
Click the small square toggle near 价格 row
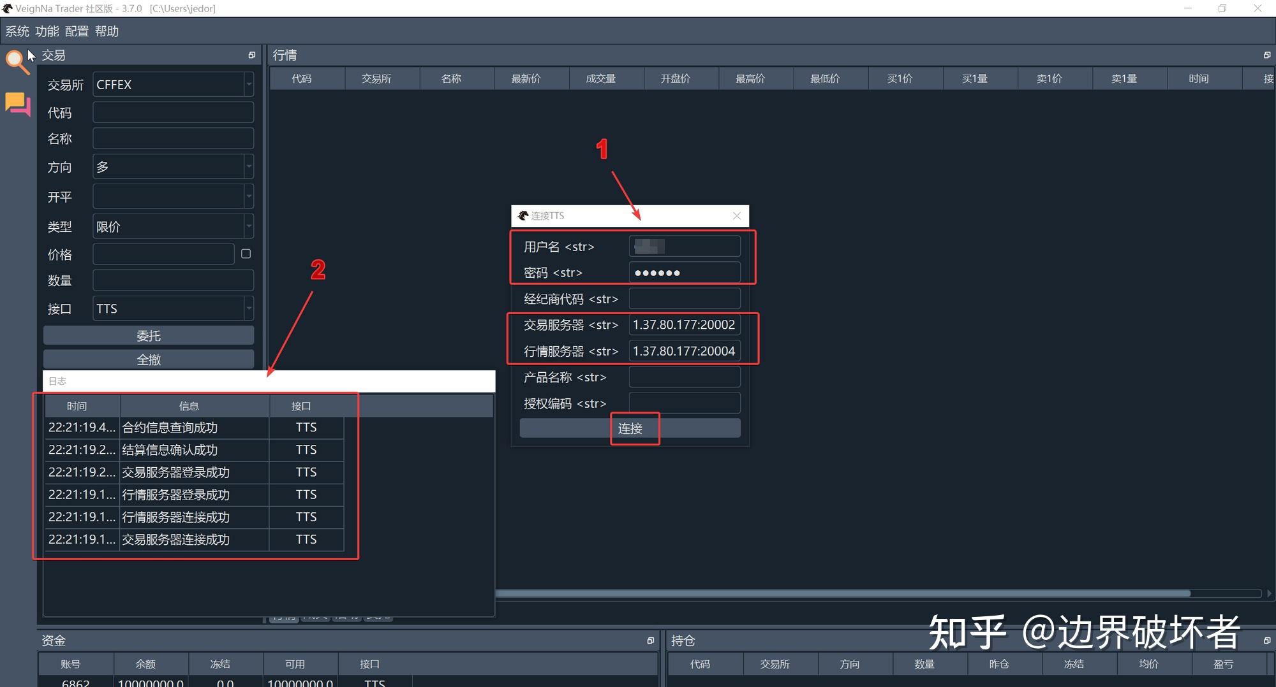[246, 253]
